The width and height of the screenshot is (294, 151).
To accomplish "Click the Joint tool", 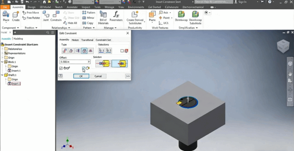I will 46,16.
